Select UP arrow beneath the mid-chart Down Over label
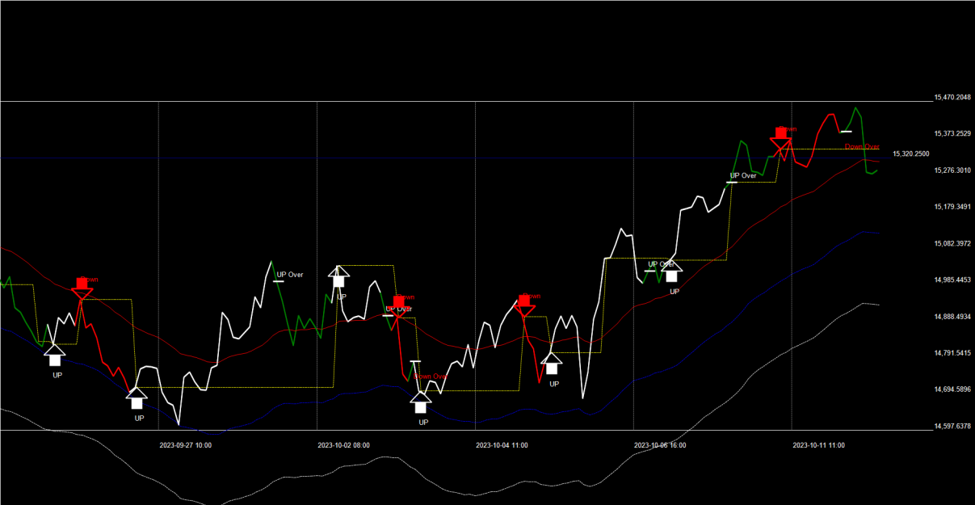975x505 pixels. click(x=420, y=402)
